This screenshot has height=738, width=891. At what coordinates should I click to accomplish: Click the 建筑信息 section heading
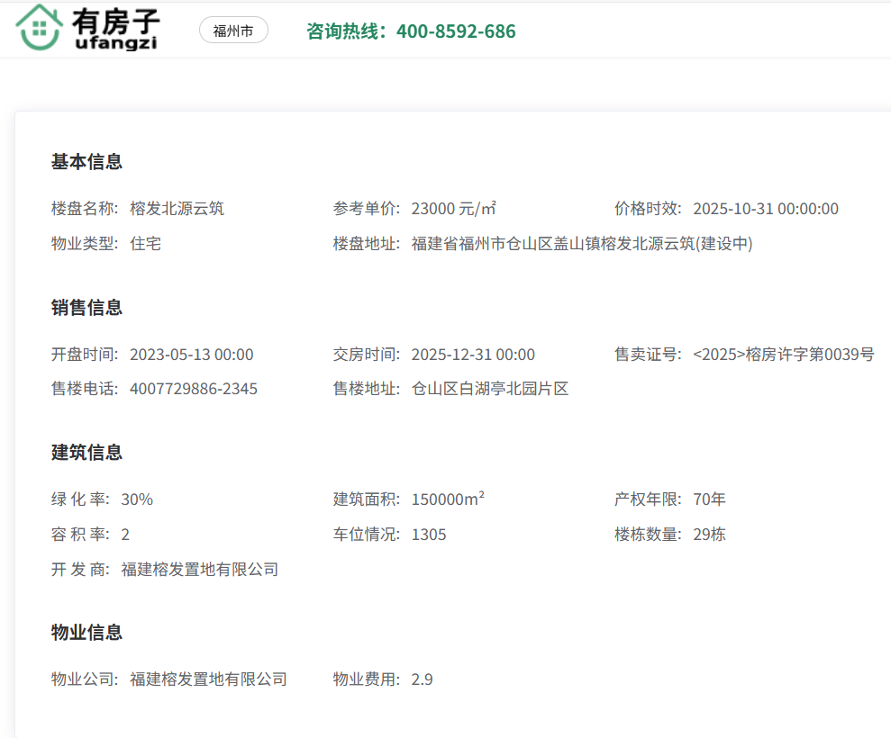coord(86,453)
